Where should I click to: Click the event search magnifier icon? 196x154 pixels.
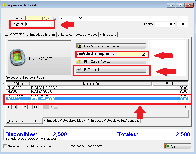coord(55,18)
